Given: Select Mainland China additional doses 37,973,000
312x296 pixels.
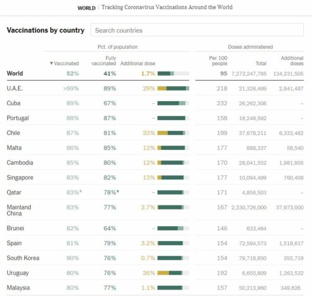Looking at the screenshot, I should 290,208.
